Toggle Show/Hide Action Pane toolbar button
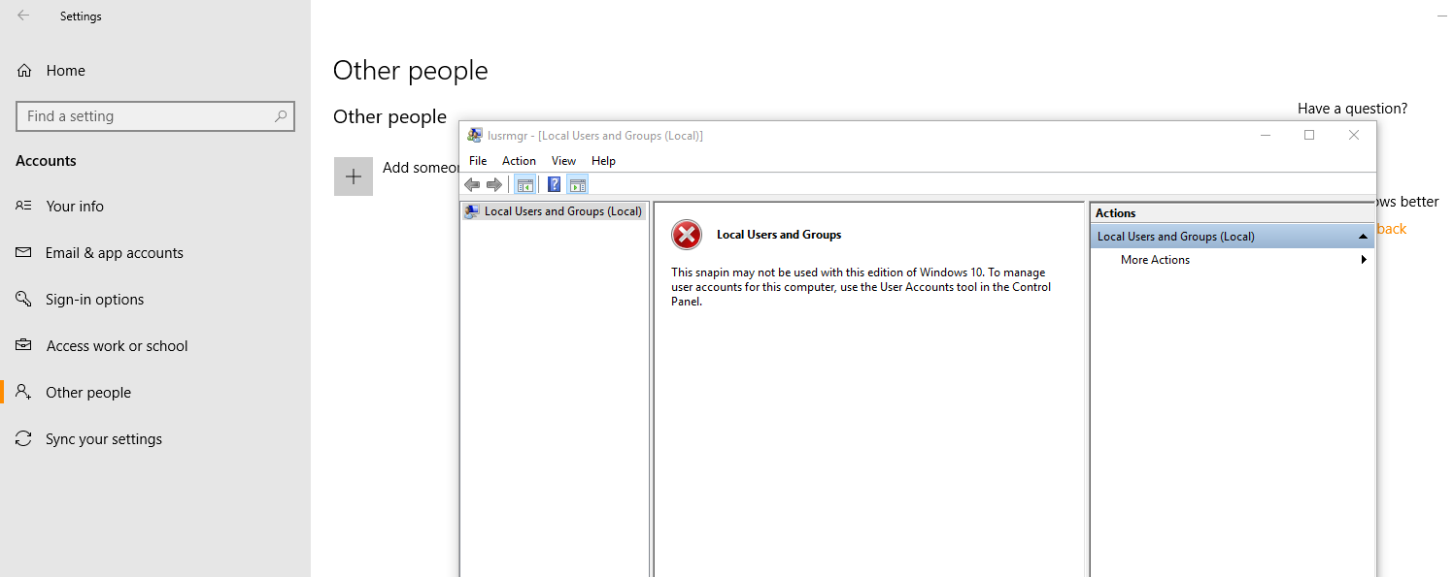This screenshot has height=577, width=1454. coord(578,185)
